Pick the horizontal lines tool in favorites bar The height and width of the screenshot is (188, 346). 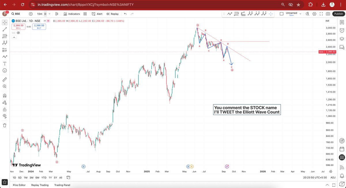(x=236, y=14)
